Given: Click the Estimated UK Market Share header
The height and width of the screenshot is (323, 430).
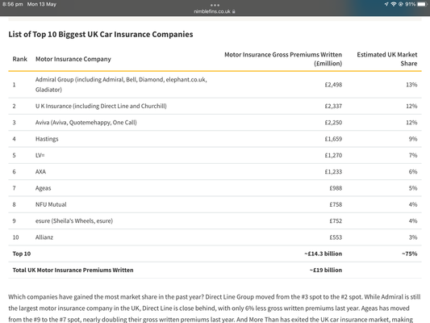Looking at the screenshot, I should point(387,59).
